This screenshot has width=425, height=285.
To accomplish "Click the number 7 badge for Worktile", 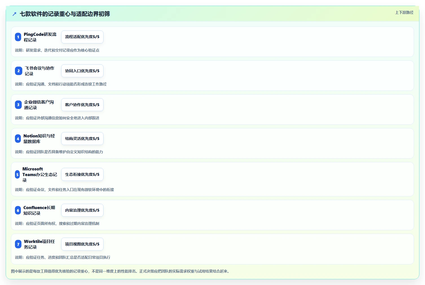I will 18,244.
